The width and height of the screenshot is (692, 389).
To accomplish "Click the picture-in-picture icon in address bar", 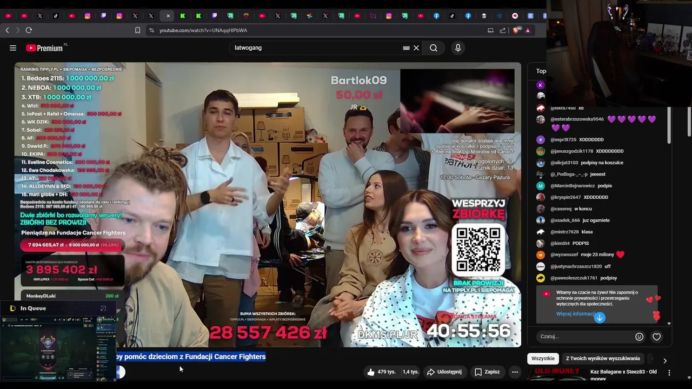I will click(x=490, y=30).
